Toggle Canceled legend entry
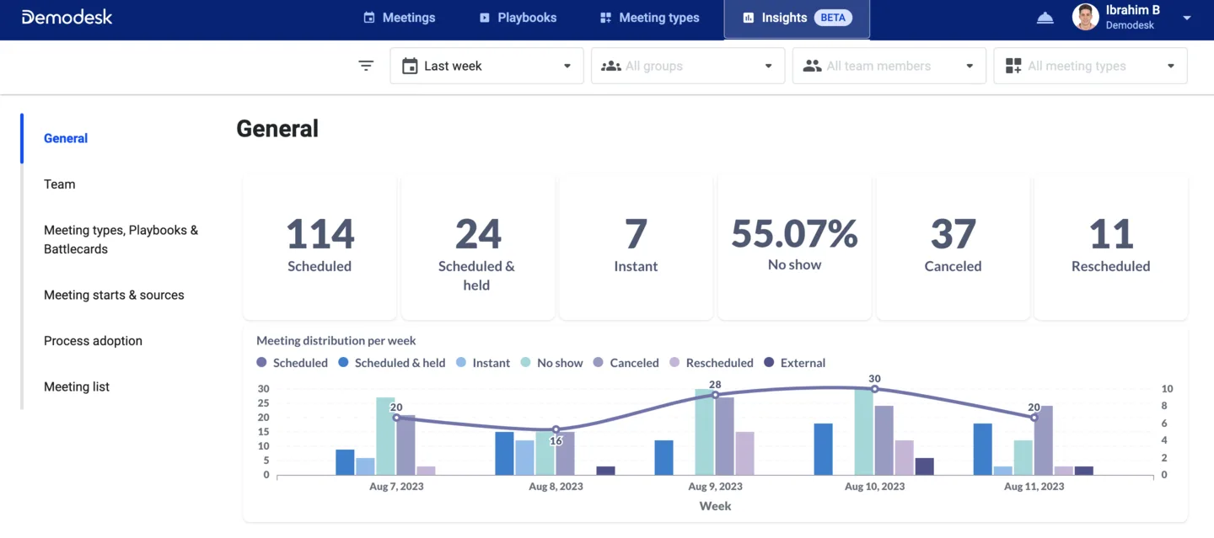The image size is (1214, 538). (x=626, y=363)
